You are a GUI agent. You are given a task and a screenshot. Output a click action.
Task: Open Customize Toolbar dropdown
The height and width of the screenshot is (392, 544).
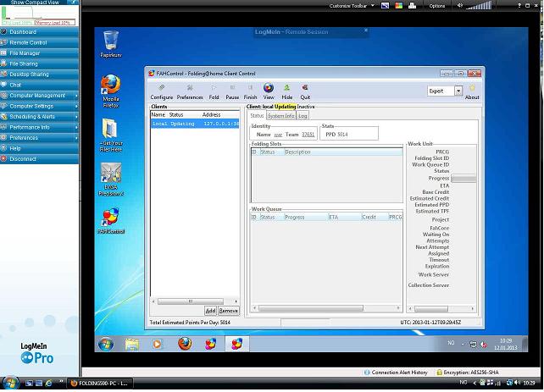(x=352, y=6)
